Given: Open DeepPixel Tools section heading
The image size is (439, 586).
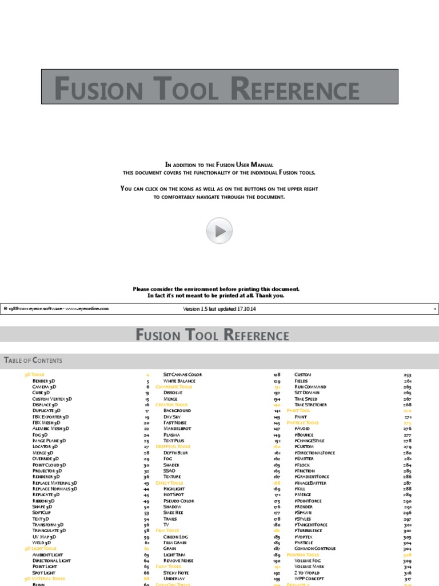Looking at the screenshot, I should pos(173,446).
